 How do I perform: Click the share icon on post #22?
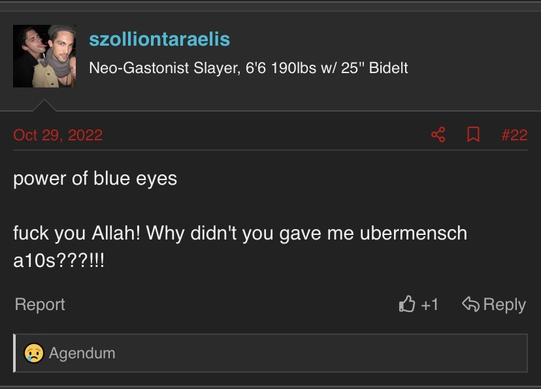pyautogui.click(x=438, y=134)
